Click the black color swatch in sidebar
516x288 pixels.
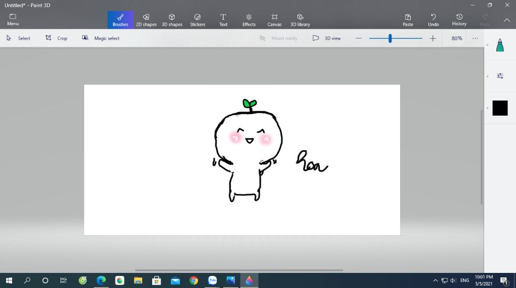tap(500, 108)
